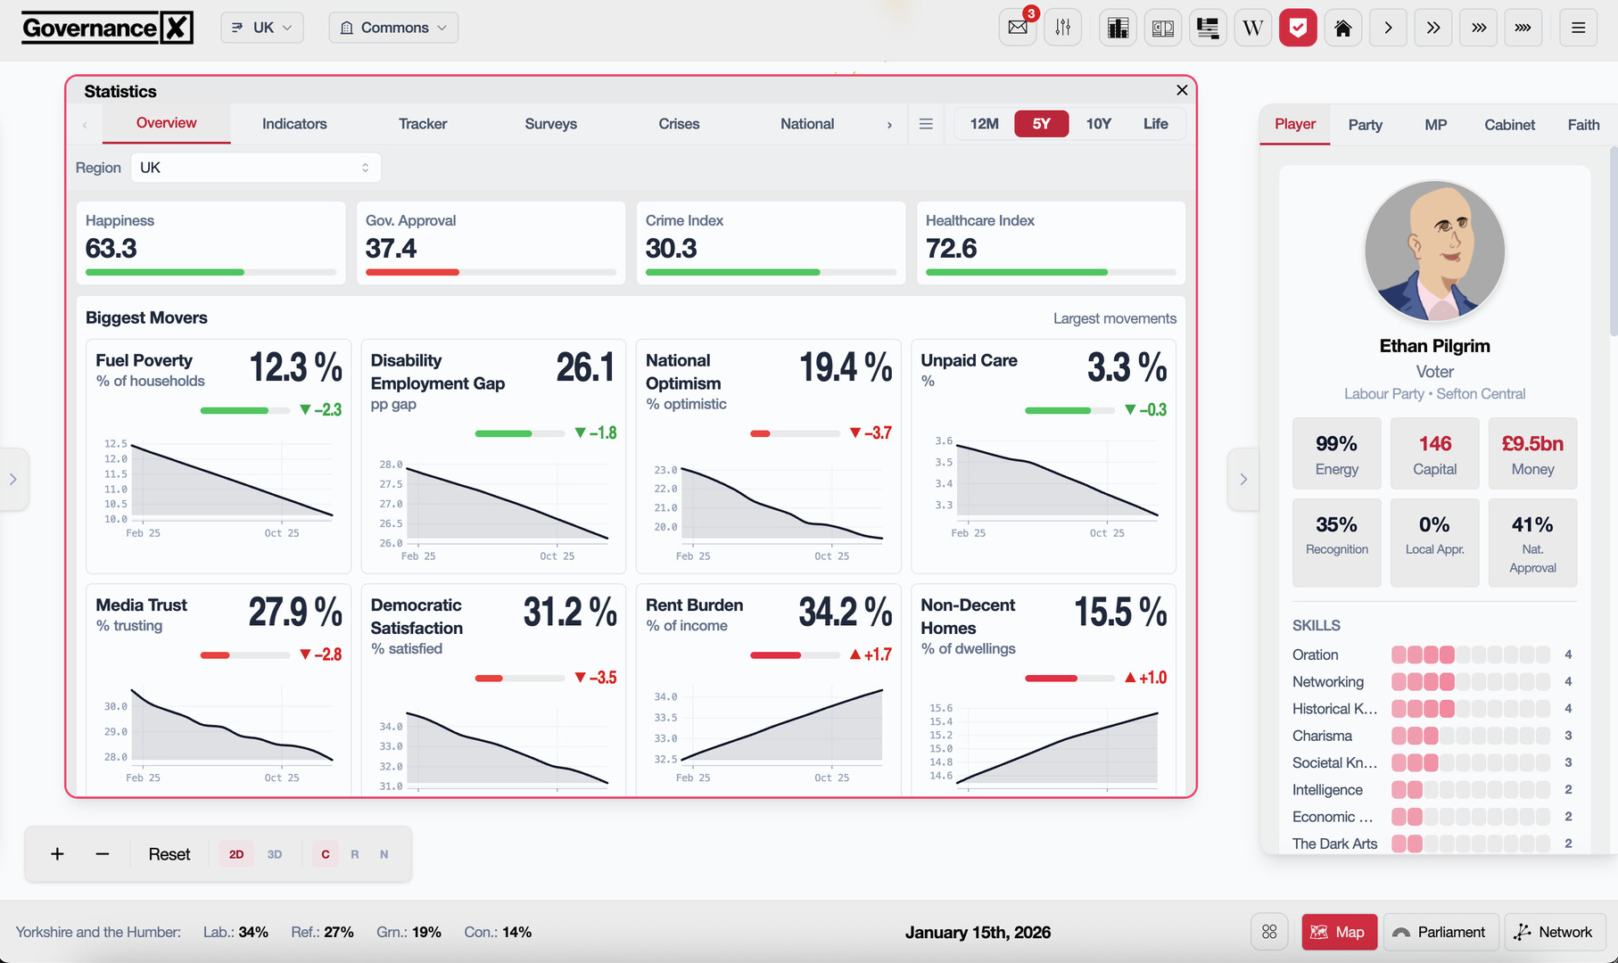Open the banknote money icon
Screen dimensions: 1618x963
coord(1162,28)
